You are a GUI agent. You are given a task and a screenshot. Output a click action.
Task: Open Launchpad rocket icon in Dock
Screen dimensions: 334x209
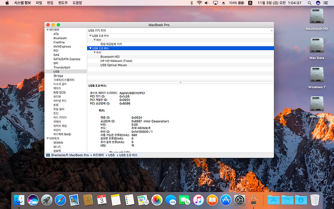coord(47,200)
